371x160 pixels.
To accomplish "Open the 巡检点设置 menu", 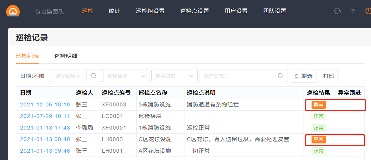I will [195, 11].
